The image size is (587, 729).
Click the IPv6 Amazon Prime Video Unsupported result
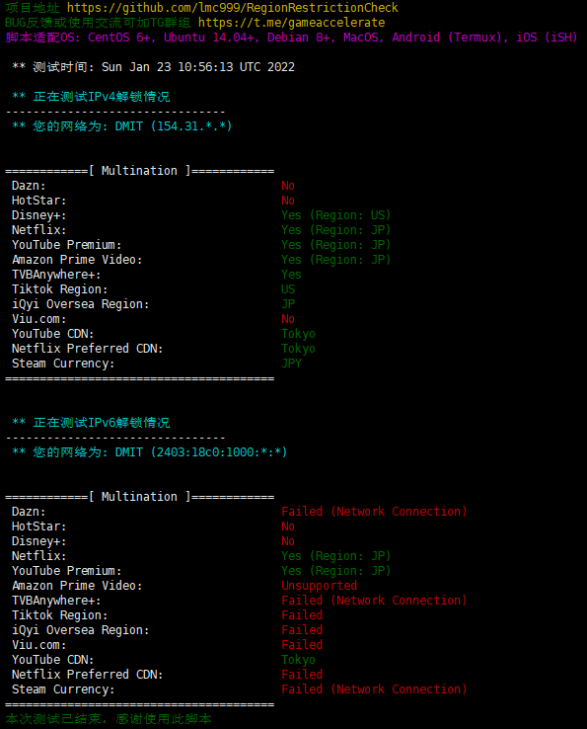[319, 586]
